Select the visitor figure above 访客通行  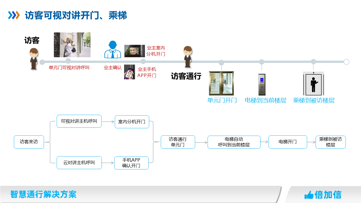point(188,57)
